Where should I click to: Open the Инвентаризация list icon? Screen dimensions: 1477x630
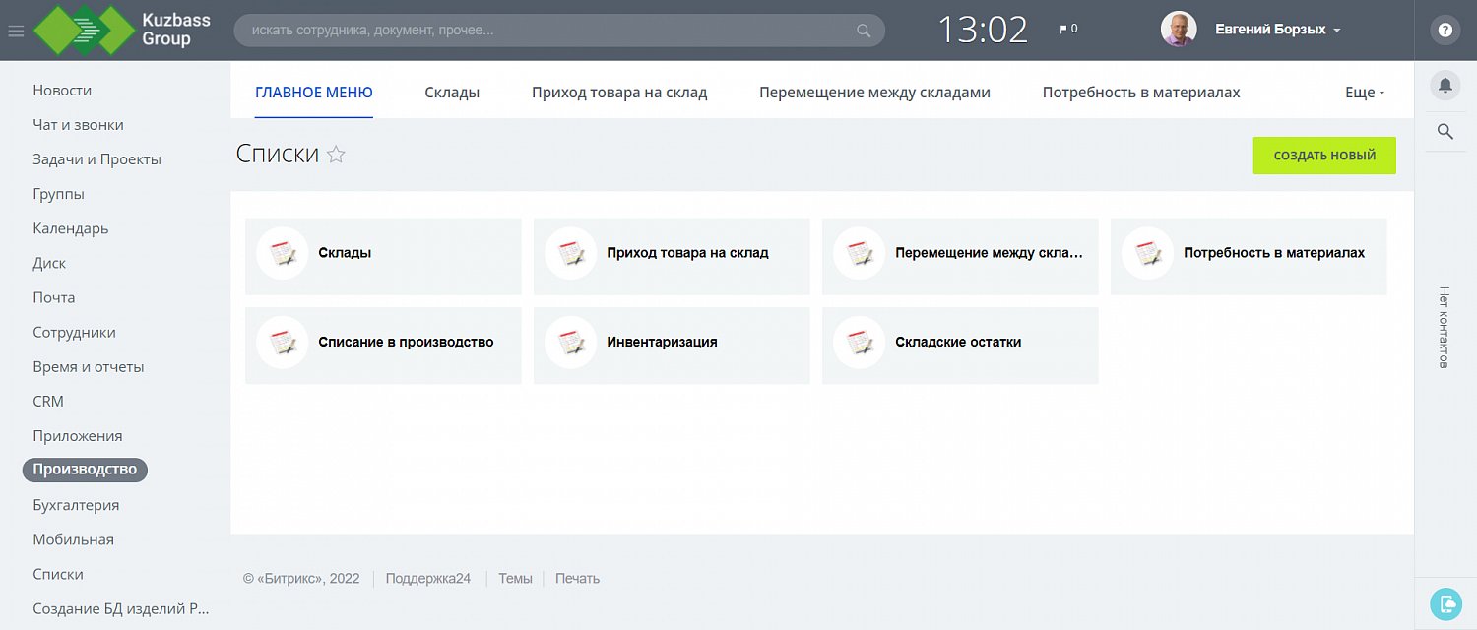pos(570,343)
